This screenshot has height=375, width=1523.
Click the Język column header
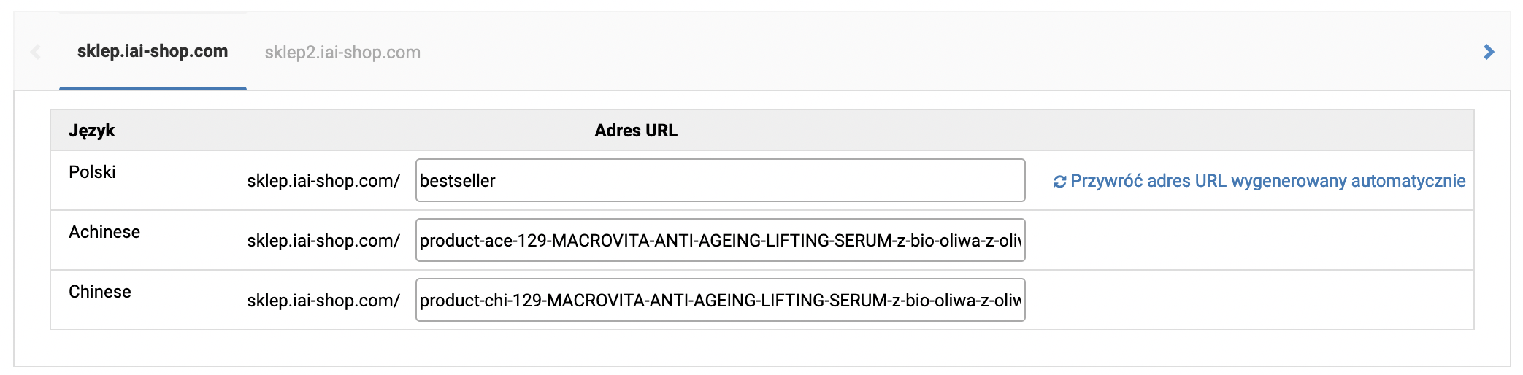click(x=92, y=131)
